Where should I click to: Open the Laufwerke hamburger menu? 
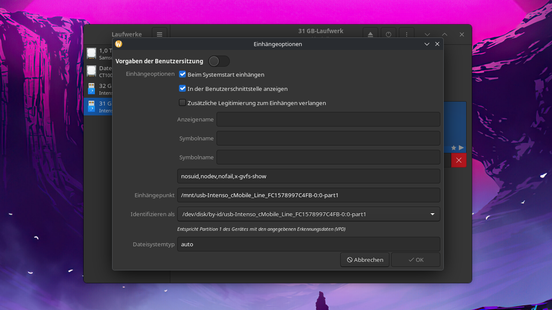click(x=159, y=34)
